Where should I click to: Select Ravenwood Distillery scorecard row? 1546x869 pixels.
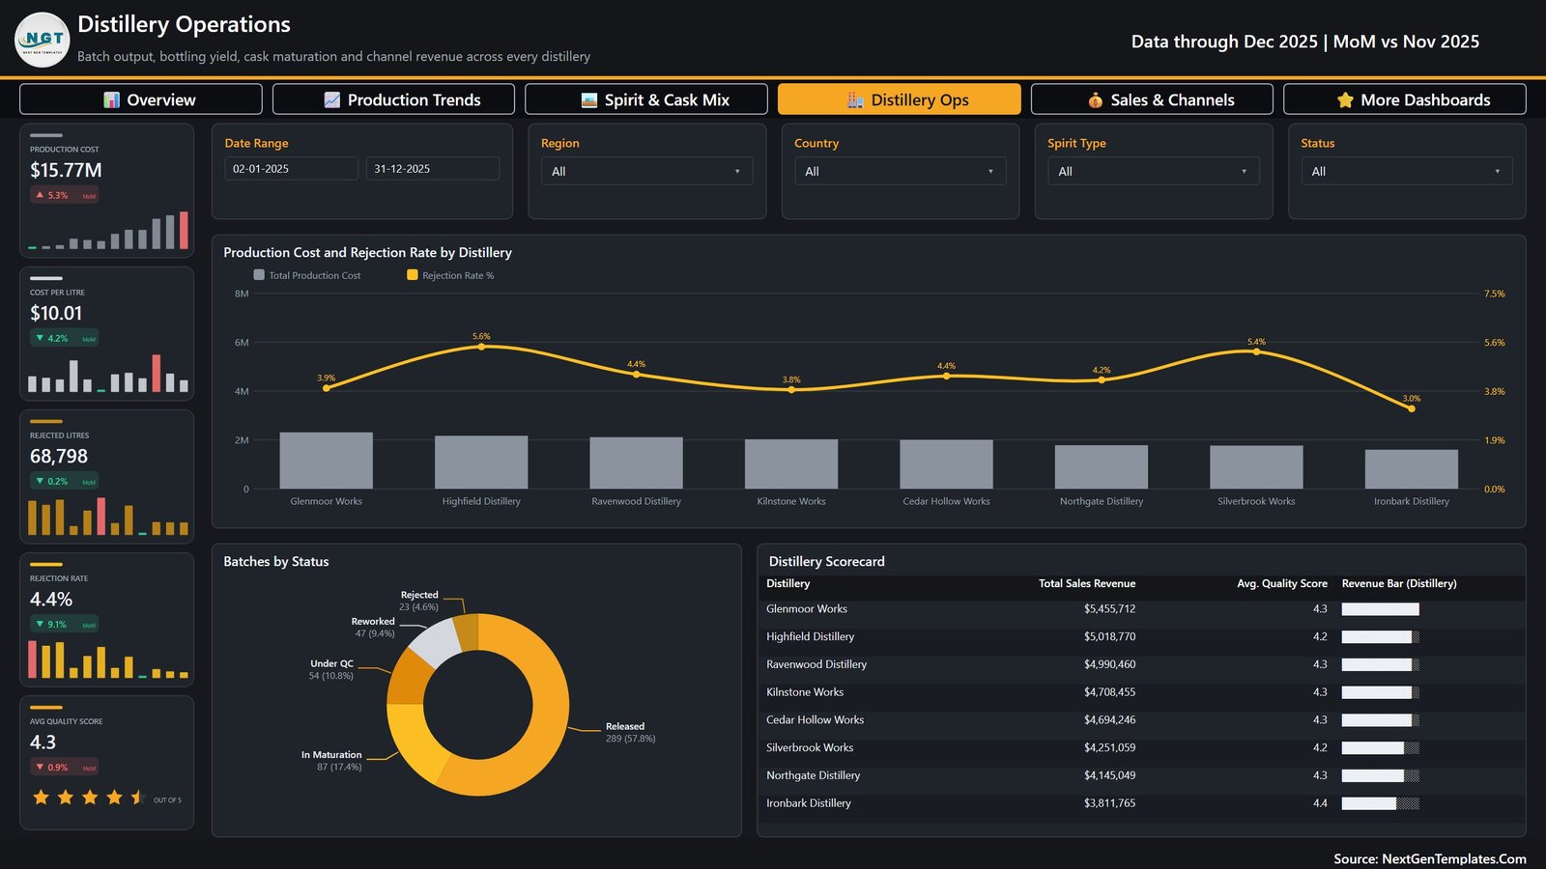pyautogui.click(x=1141, y=664)
